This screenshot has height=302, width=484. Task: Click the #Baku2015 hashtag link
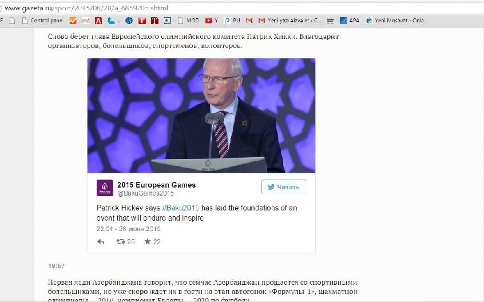coord(181,208)
